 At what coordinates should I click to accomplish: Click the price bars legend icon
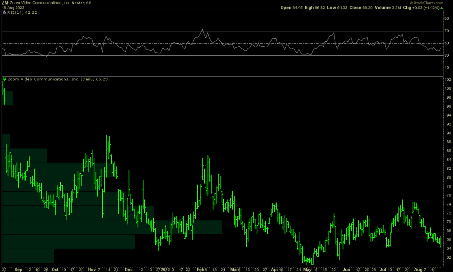[5, 79]
